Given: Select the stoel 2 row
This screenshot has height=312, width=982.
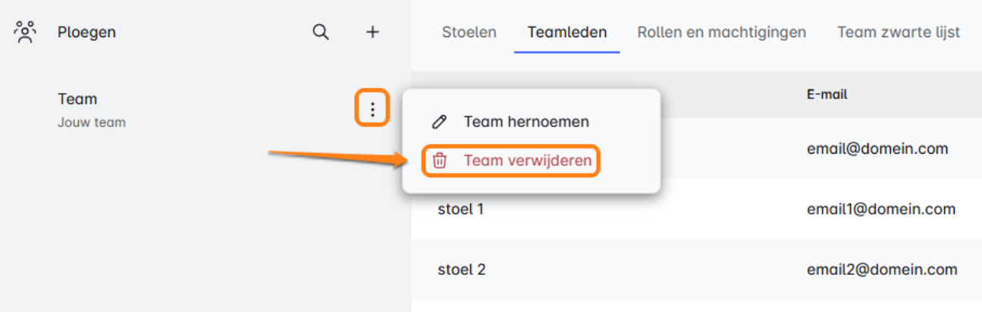Looking at the screenshot, I should (x=461, y=270).
